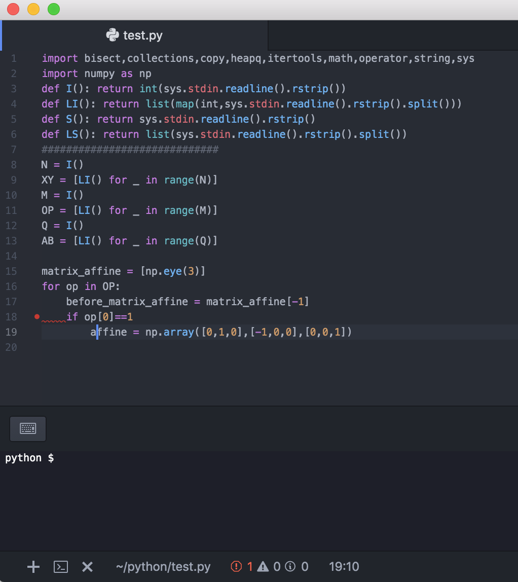Click the X icon to clear the terminal
The width and height of the screenshot is (518, 582).
point(87,566)
